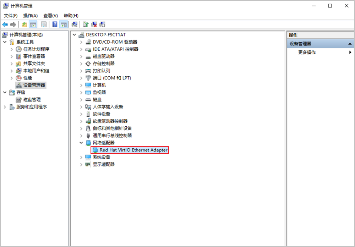Click the up-one-level folder icon
The image size is (355, 247).
point(24,24)
